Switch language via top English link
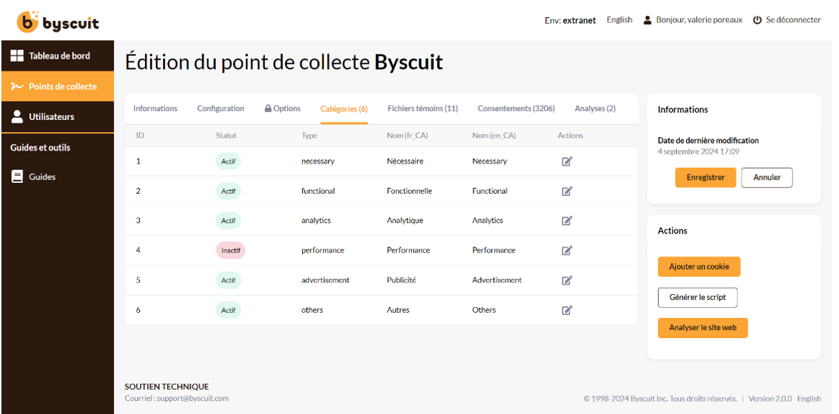839x414 pixels. pos(619,20)
